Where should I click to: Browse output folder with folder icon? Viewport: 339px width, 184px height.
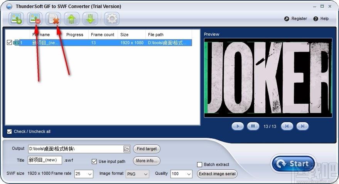click(126, 149)
